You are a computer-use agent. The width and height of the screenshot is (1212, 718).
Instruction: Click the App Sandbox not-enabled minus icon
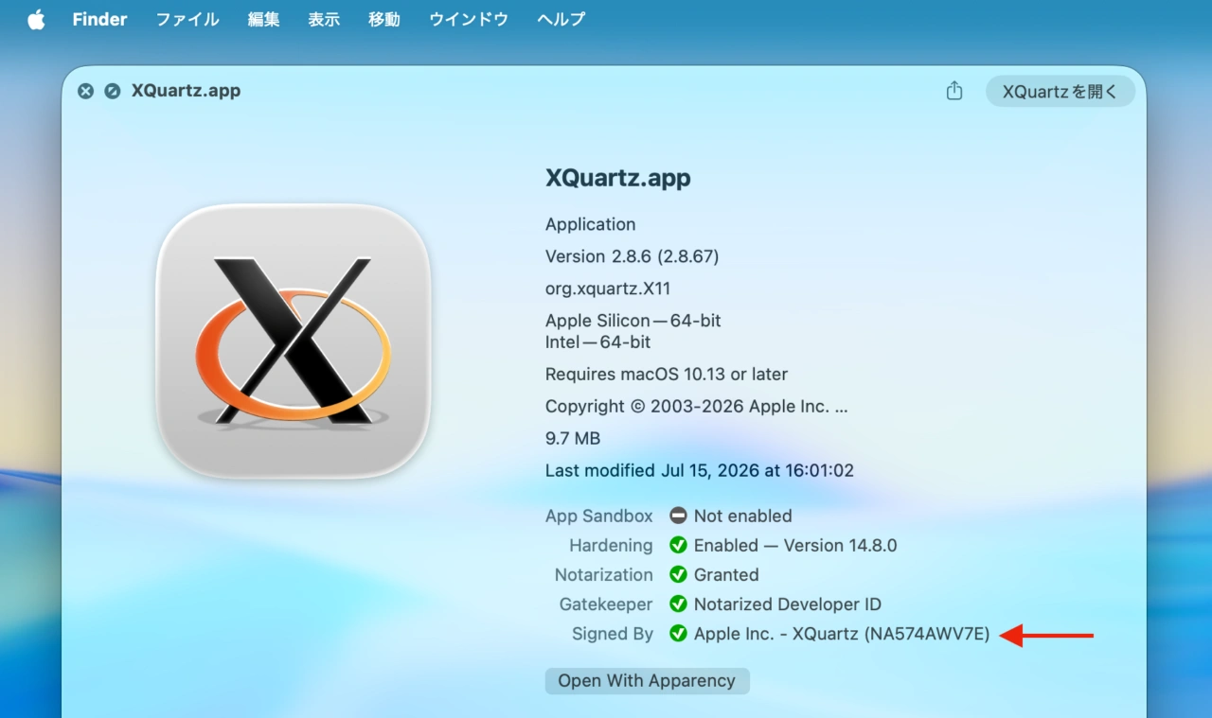tap(678, 517)
